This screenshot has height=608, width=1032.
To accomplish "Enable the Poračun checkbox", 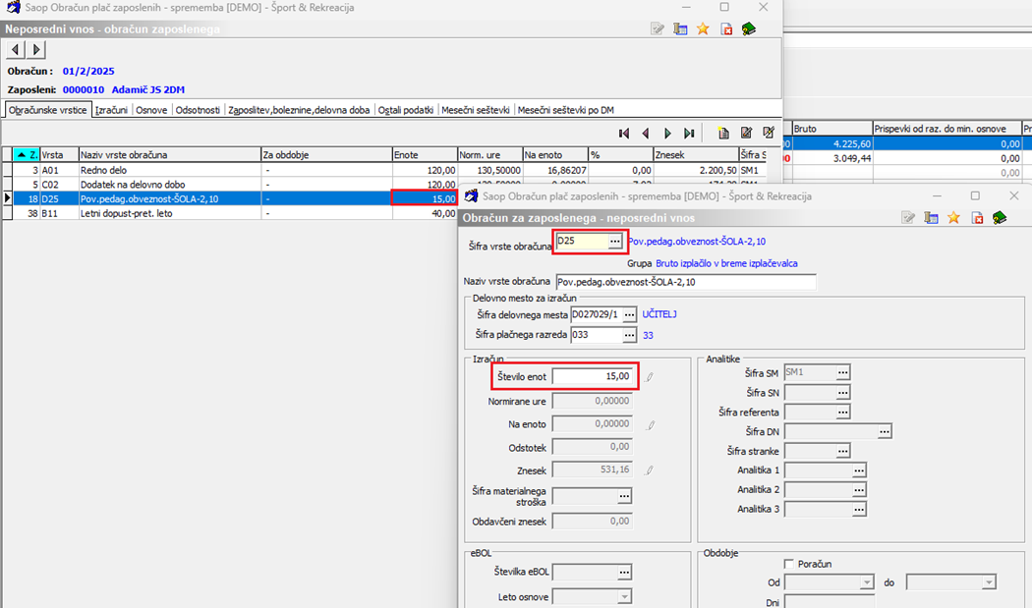I will pyautogui.click(x=789, y=564).
